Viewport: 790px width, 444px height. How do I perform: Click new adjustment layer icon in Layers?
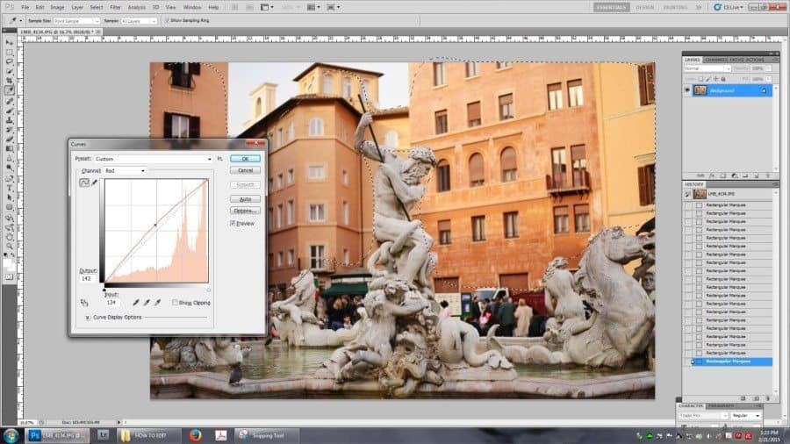(x=734, y=175)
